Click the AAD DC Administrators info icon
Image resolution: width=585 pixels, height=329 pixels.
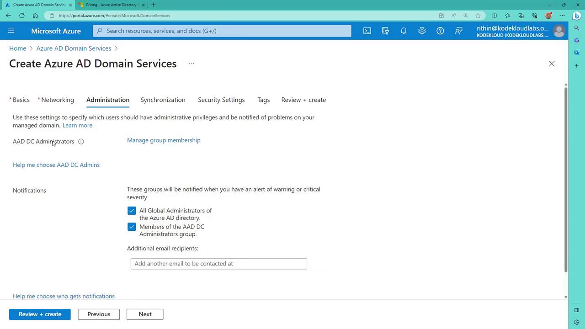click(81, 141)
